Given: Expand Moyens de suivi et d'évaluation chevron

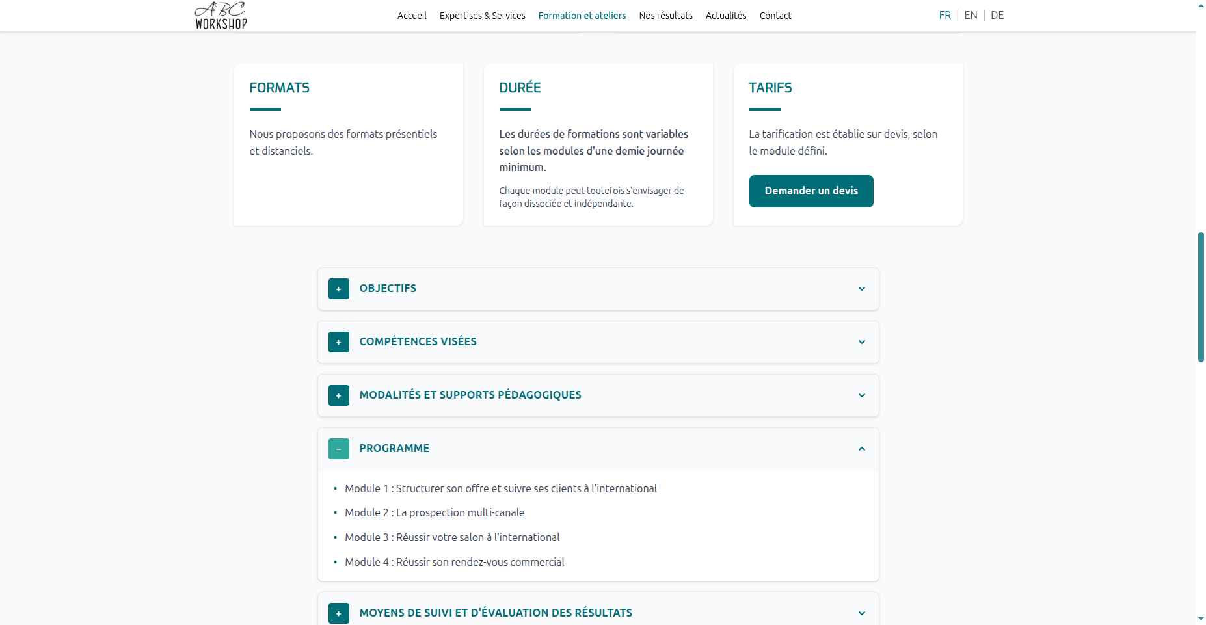Looking at the screenshot, I should point(861,613).
